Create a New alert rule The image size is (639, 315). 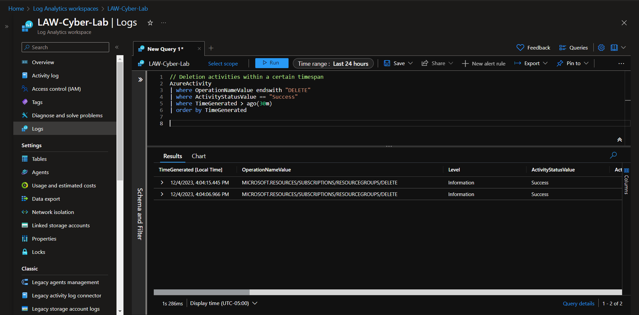(484, 63)
